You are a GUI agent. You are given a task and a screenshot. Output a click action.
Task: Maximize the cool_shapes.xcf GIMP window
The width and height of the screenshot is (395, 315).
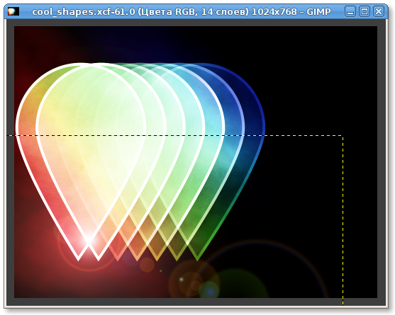365,11
